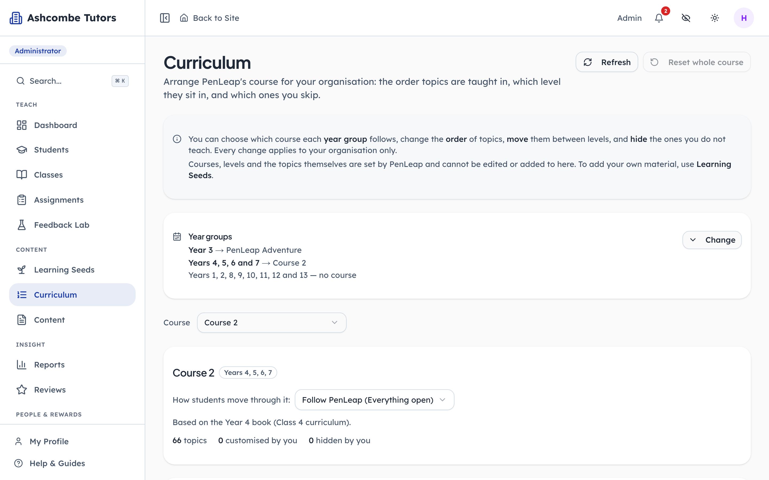
Task: Open the H user avatar menu
Action: 744,18
